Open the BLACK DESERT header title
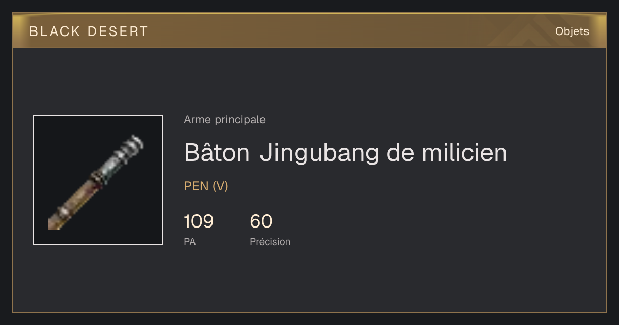The height and width of the screenshot is (325, 619). coord(89,31)
